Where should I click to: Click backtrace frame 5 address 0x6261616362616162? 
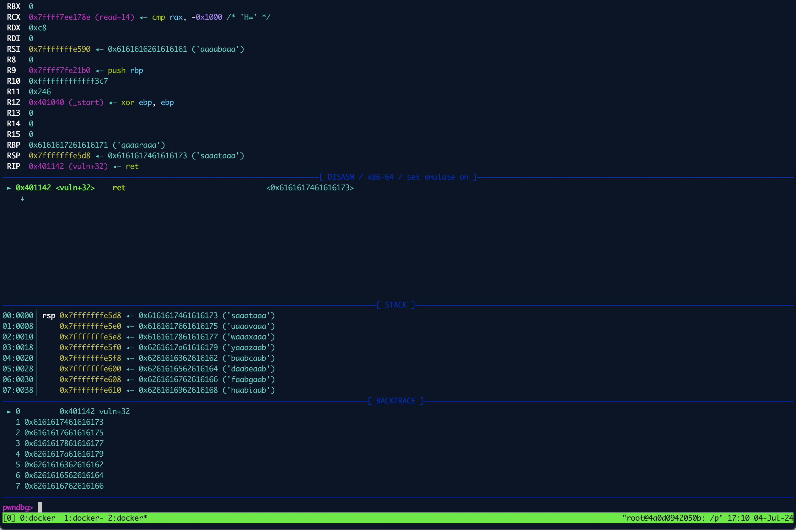tap(64, 464)
